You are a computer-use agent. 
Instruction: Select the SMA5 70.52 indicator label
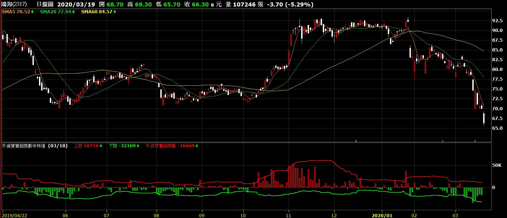16,12
